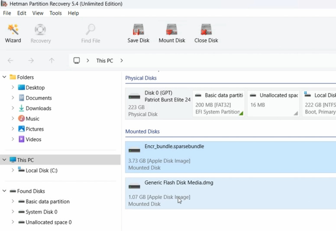Click the This PC monitor icon
This screenshot has width=336, height=231.
click(13, 159)
